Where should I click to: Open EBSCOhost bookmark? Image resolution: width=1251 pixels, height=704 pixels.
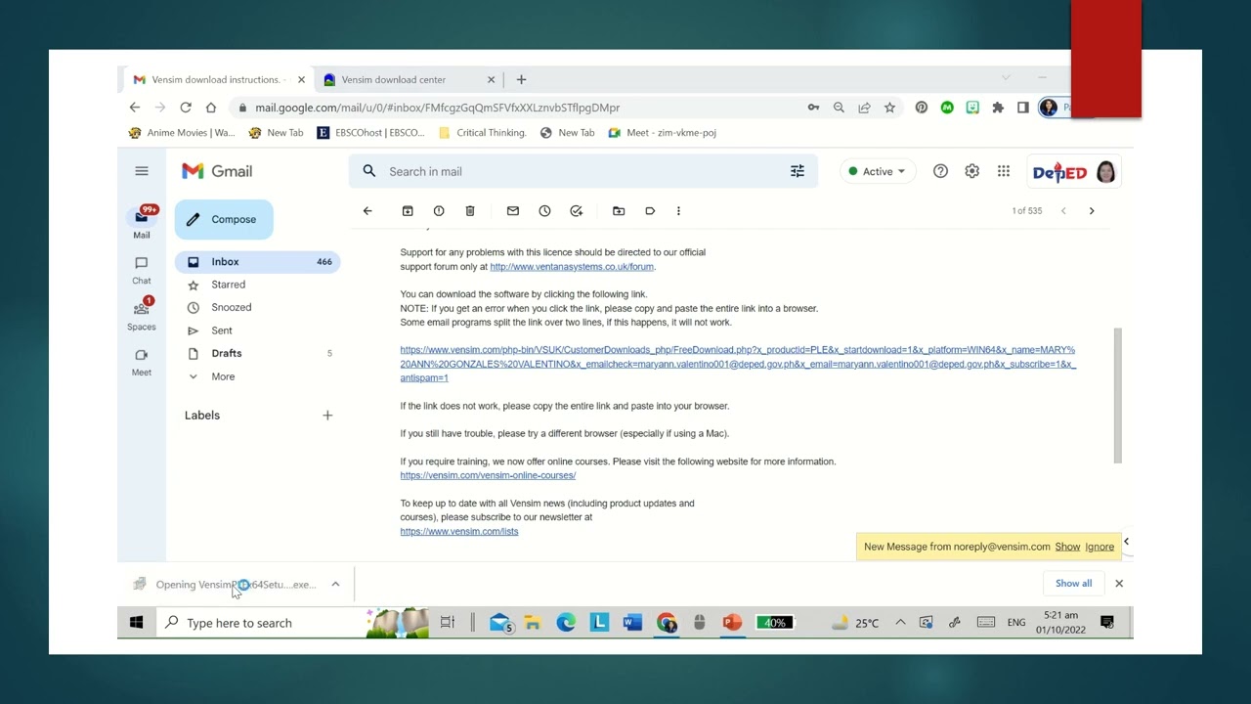371,133
